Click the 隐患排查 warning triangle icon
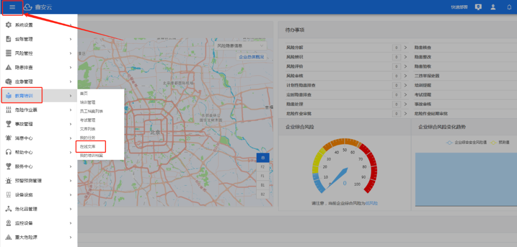Viewport: 517px width, 247px height. [8, 67]
